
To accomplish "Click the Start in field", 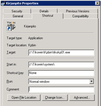I will click(61, 65).
